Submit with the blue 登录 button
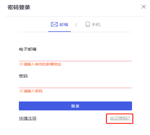This screenshot has height=135, width=150. tap(75, 106)
